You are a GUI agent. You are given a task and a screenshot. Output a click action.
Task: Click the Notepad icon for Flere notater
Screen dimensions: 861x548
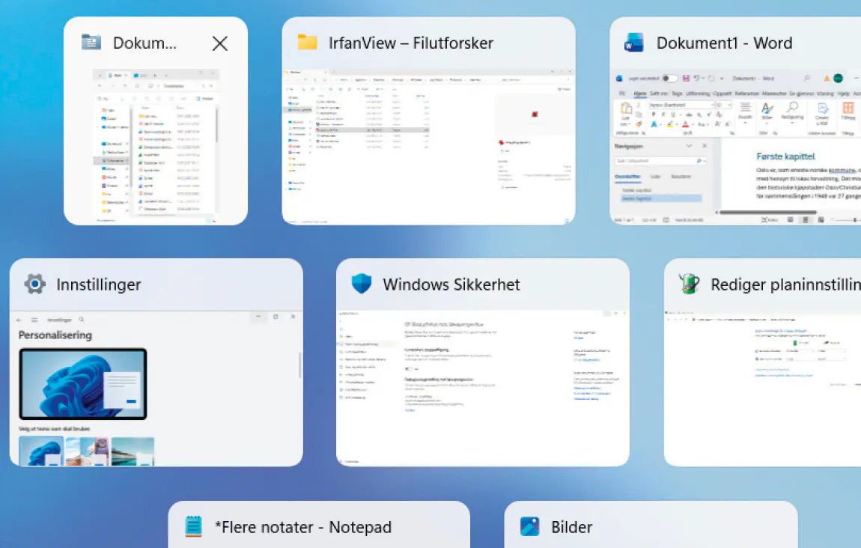[194, 527]
